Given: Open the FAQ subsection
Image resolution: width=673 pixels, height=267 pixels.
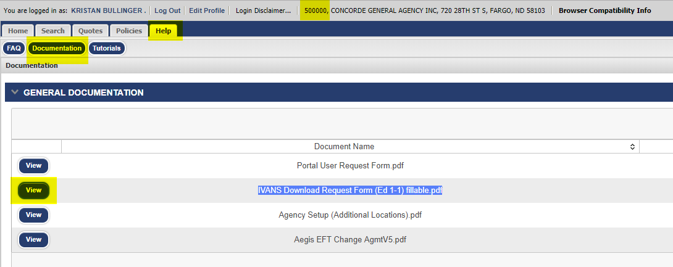Looking at the screenshot, I should [14, 48].
